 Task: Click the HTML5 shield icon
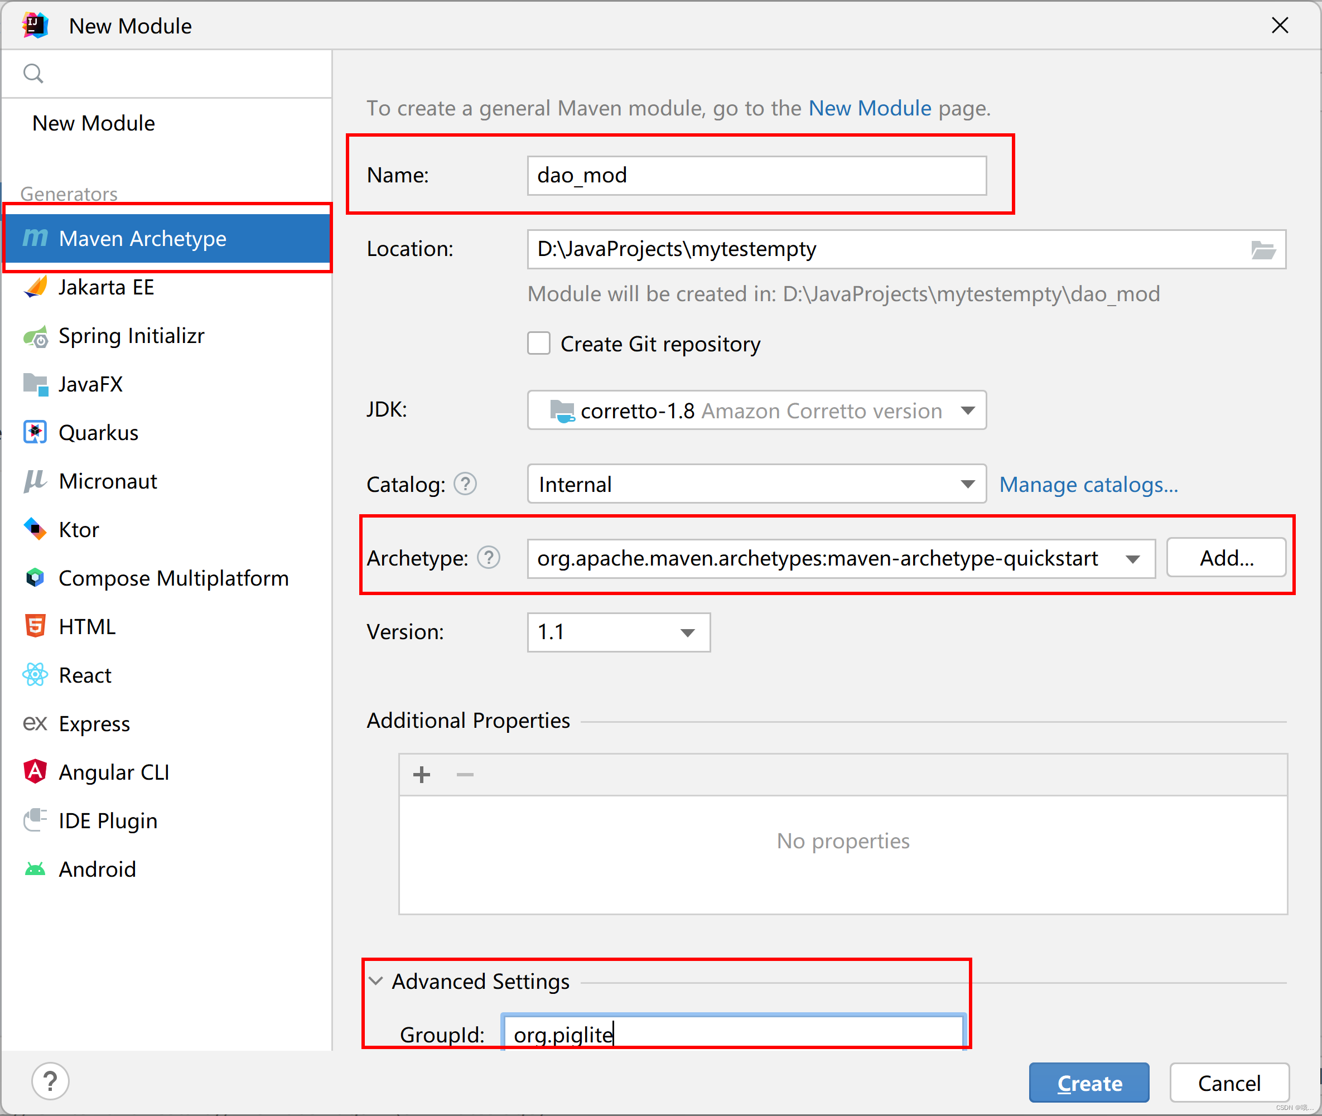(36, 626)
